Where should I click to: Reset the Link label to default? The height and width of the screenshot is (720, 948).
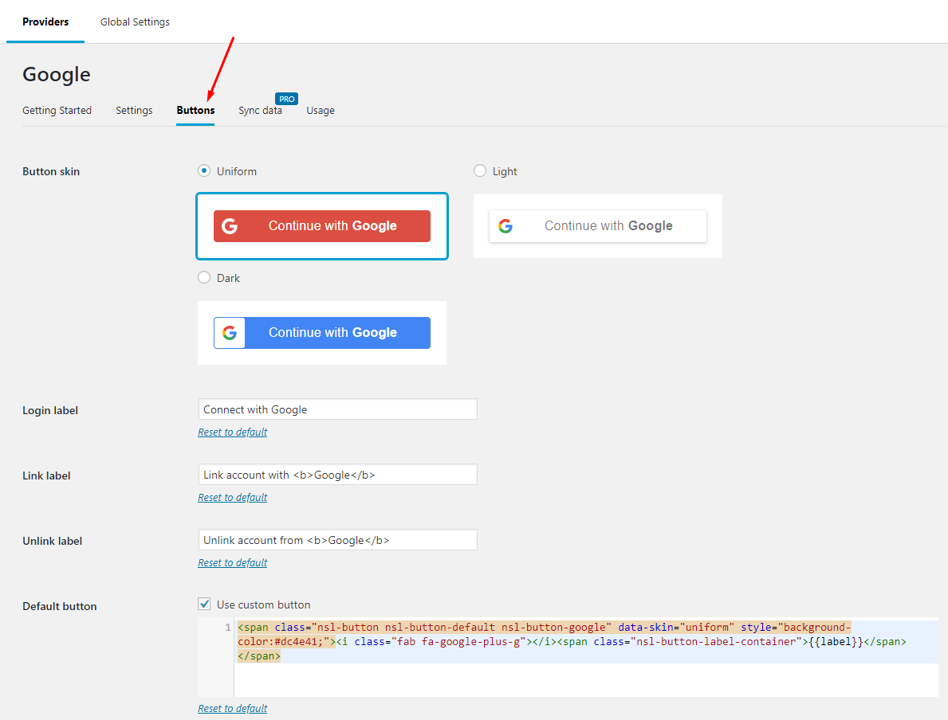(x=232, y=497)
